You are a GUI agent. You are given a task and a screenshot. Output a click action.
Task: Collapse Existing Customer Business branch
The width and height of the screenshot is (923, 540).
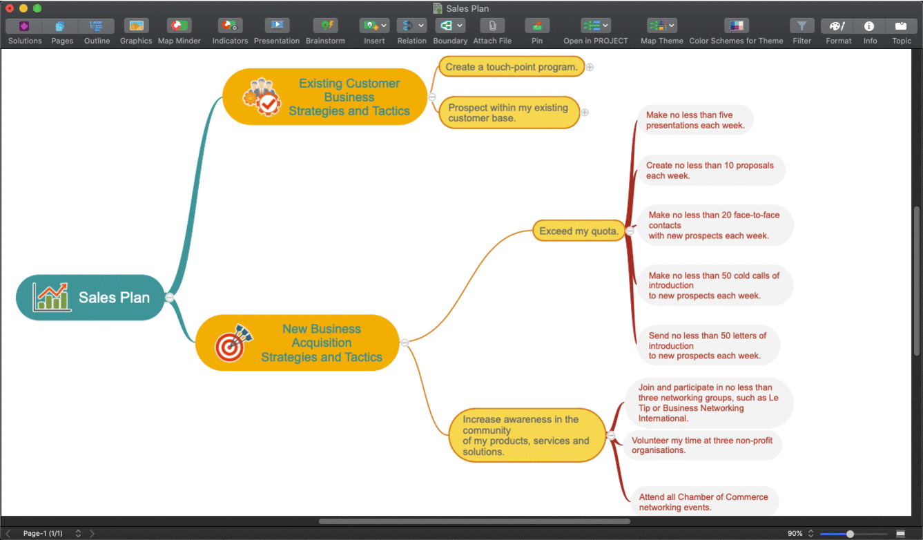pyautogui.click(x=432, y=97)
